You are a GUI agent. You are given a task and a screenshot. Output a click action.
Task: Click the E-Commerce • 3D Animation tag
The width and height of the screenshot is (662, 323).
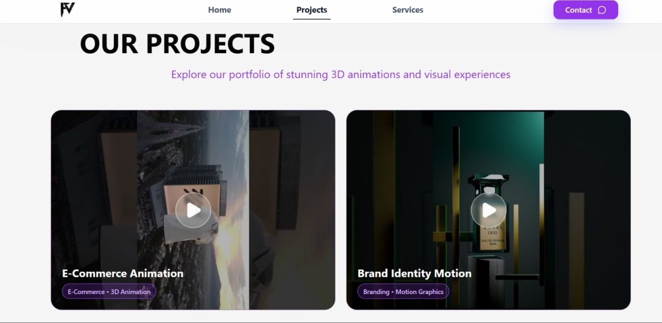tap(109, 291)
